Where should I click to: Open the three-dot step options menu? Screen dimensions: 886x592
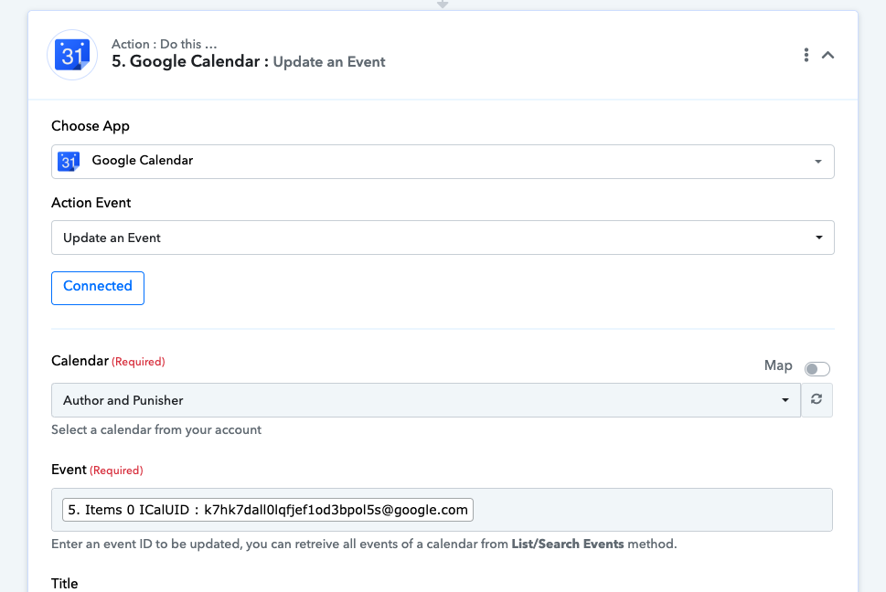click(806, 55)
